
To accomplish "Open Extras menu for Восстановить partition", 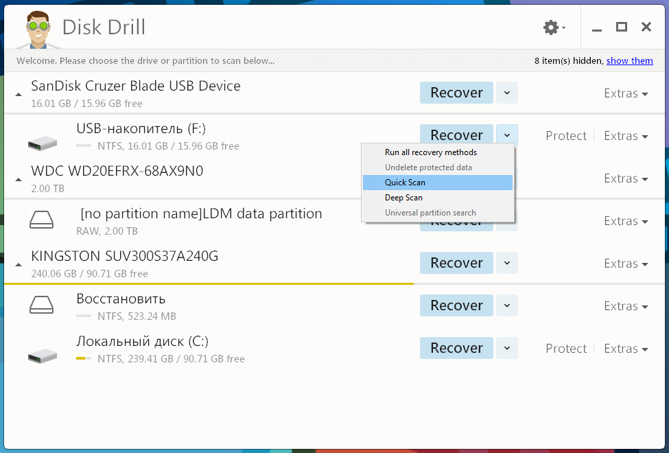I will click(626, 305).
